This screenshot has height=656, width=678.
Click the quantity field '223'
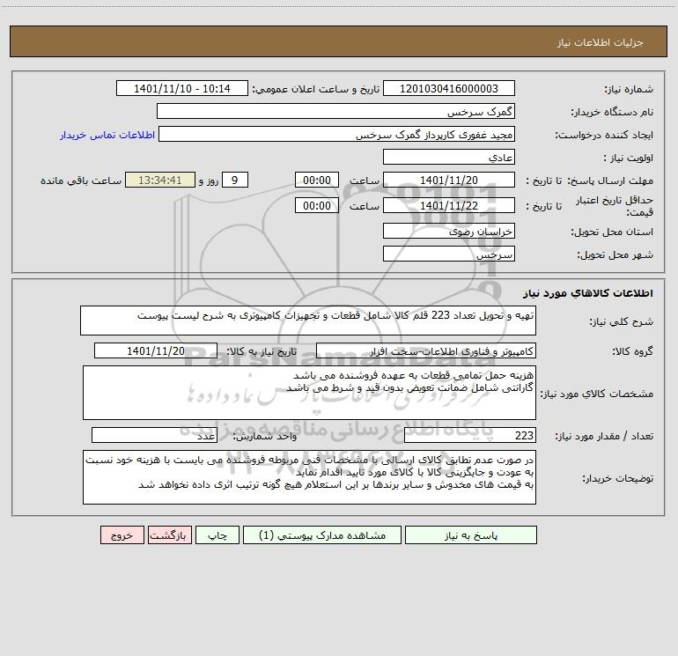pos(470,435)
